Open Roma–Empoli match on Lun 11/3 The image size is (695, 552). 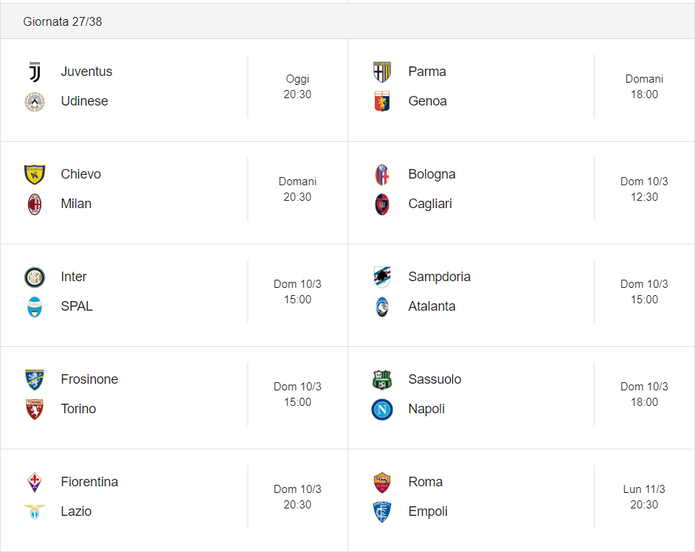click(x=521, y=500)
